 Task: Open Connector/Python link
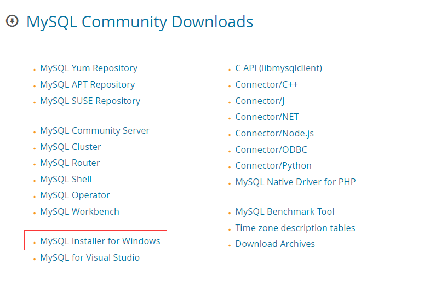coord(273,166)
